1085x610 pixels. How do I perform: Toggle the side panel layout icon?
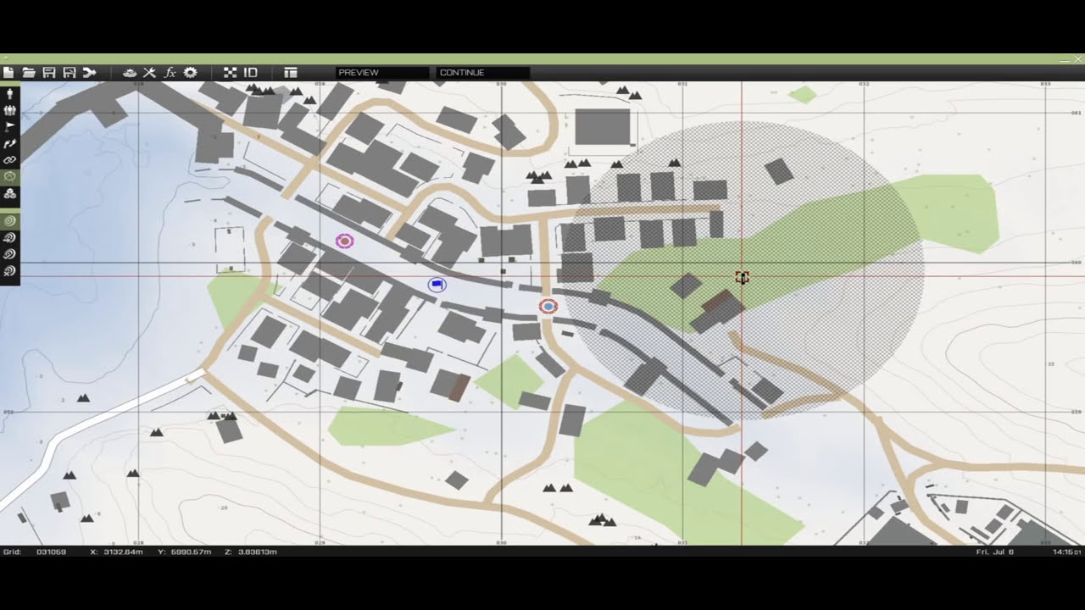click(x=291, y=73)
